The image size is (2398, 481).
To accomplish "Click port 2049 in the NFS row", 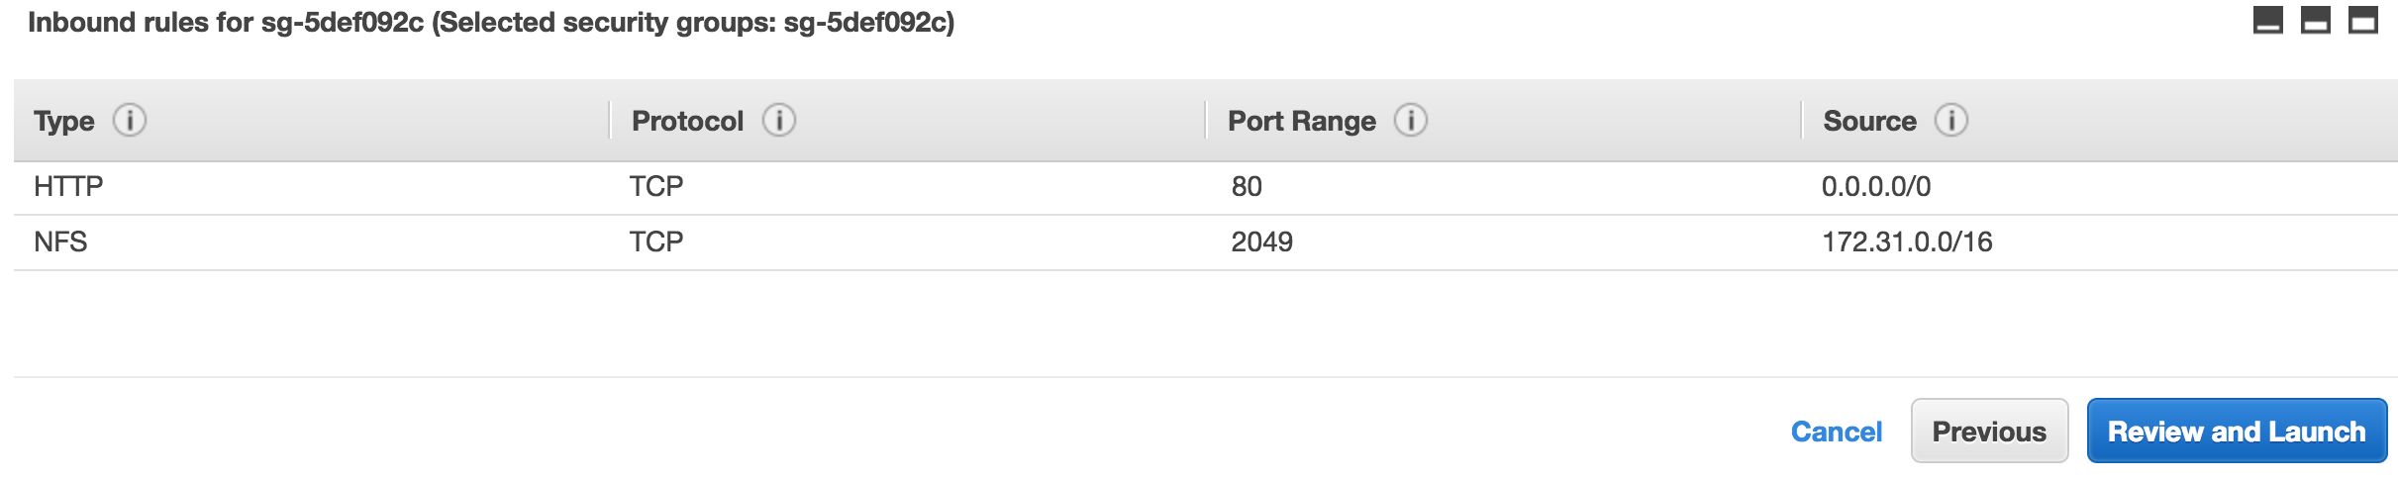I will [1261, 241].
